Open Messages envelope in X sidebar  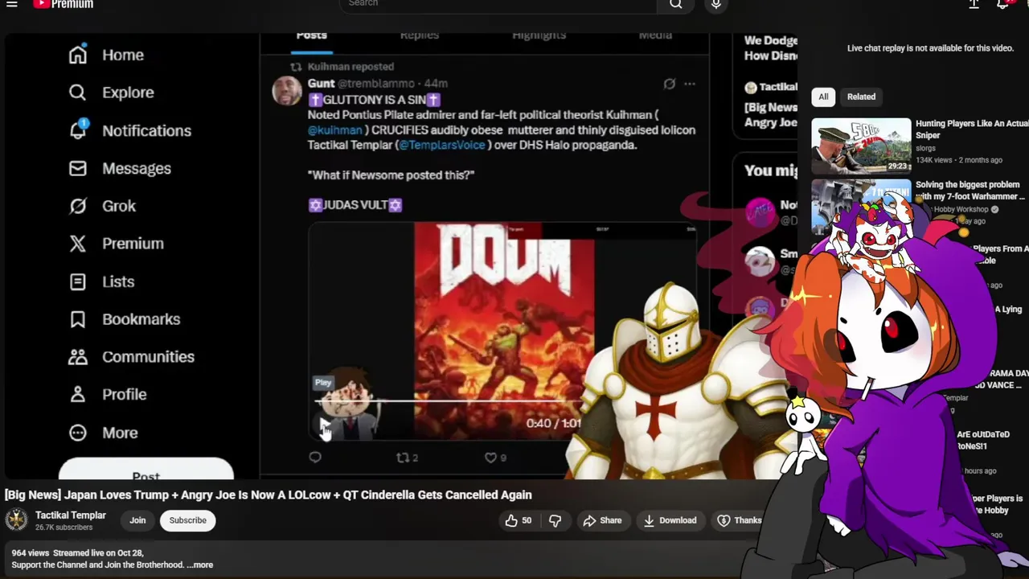point(120,168)
